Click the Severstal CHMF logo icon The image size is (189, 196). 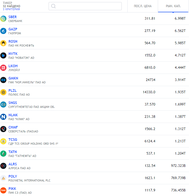tap(3, 129)
